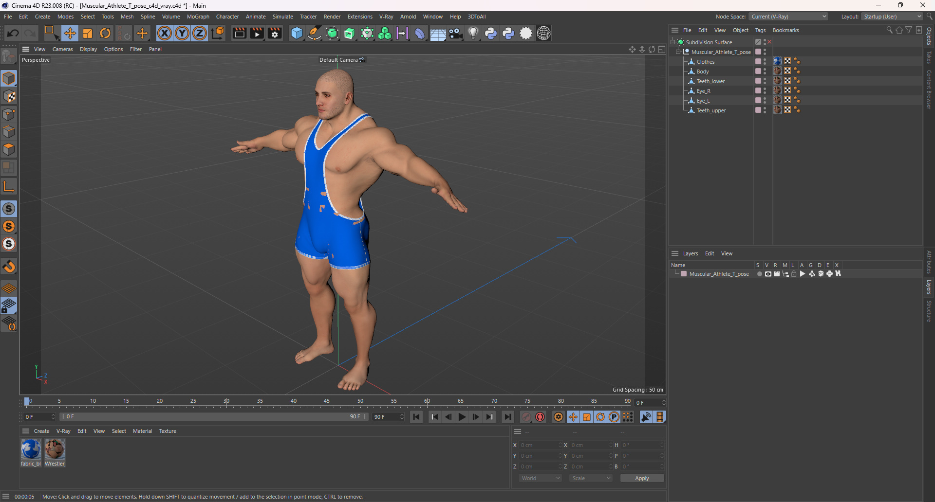Viewport: 935px width, 502px height.
Task: Play animation forwards
Action: tap(462, 417)
